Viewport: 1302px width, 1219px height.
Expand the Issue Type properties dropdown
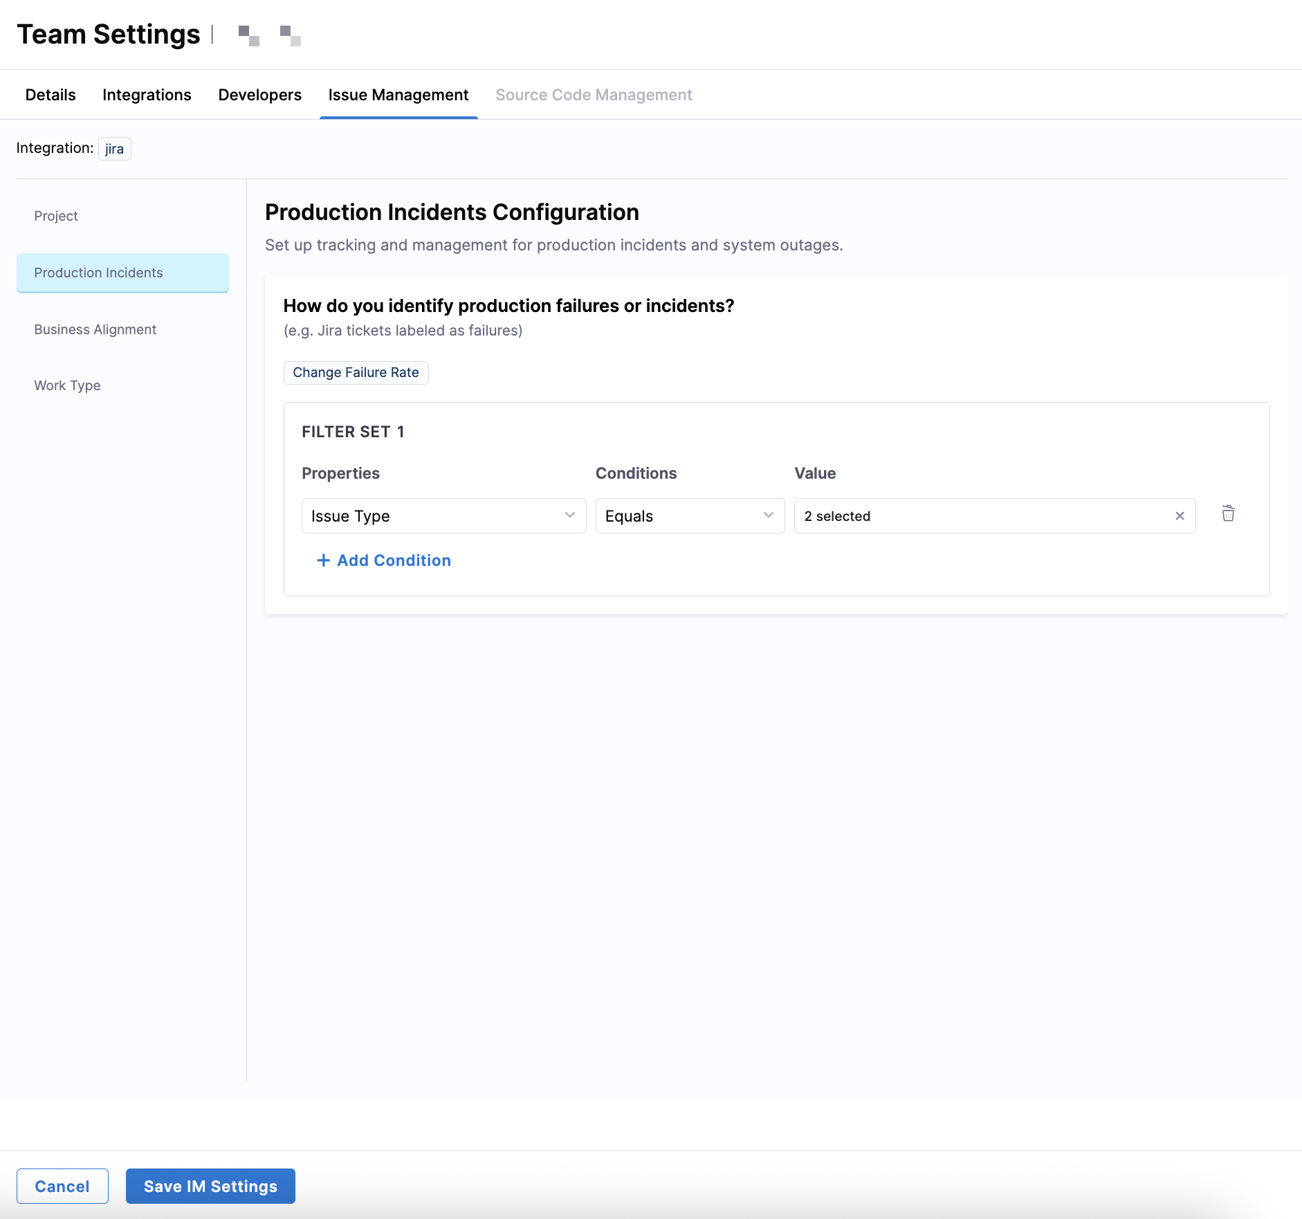click(x=443, y=516)
